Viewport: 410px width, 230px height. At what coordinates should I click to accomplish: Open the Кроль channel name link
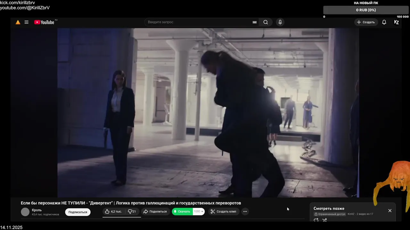tap(37, 210)
